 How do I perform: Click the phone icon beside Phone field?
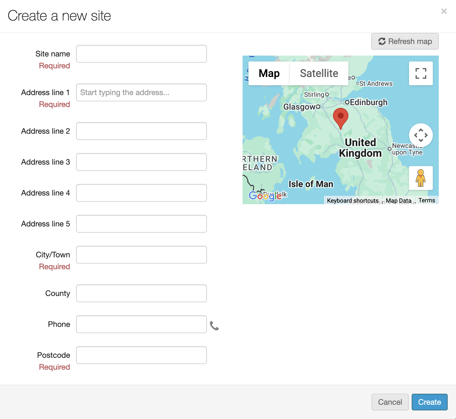coord(214,326)
